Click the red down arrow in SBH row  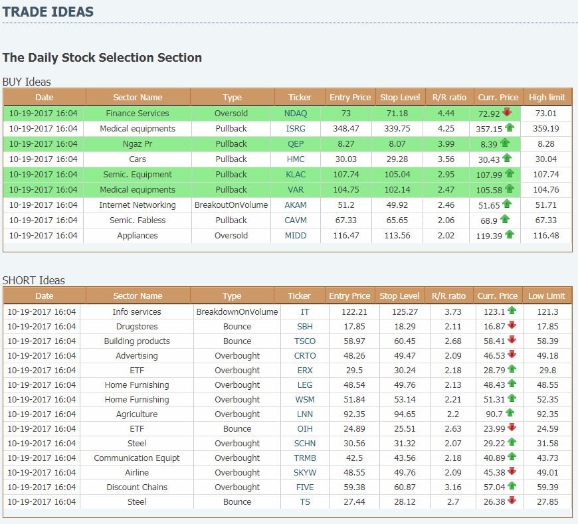pos(512,325)
